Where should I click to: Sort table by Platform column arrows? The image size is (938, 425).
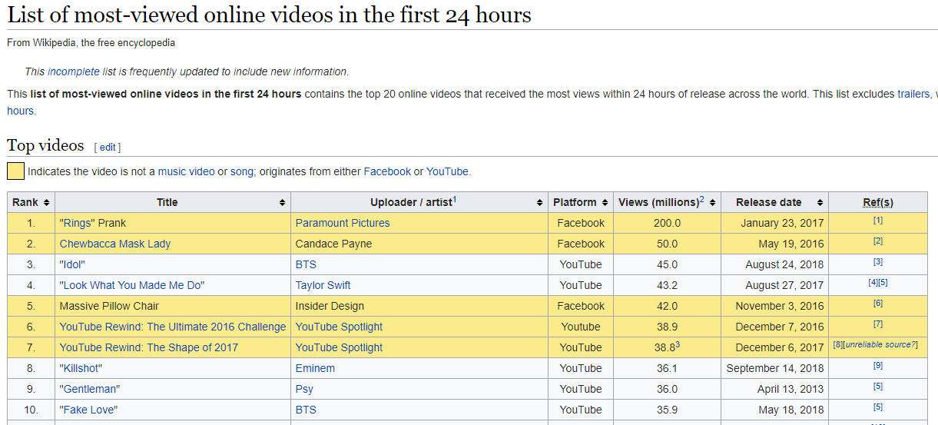pos(607,203)
